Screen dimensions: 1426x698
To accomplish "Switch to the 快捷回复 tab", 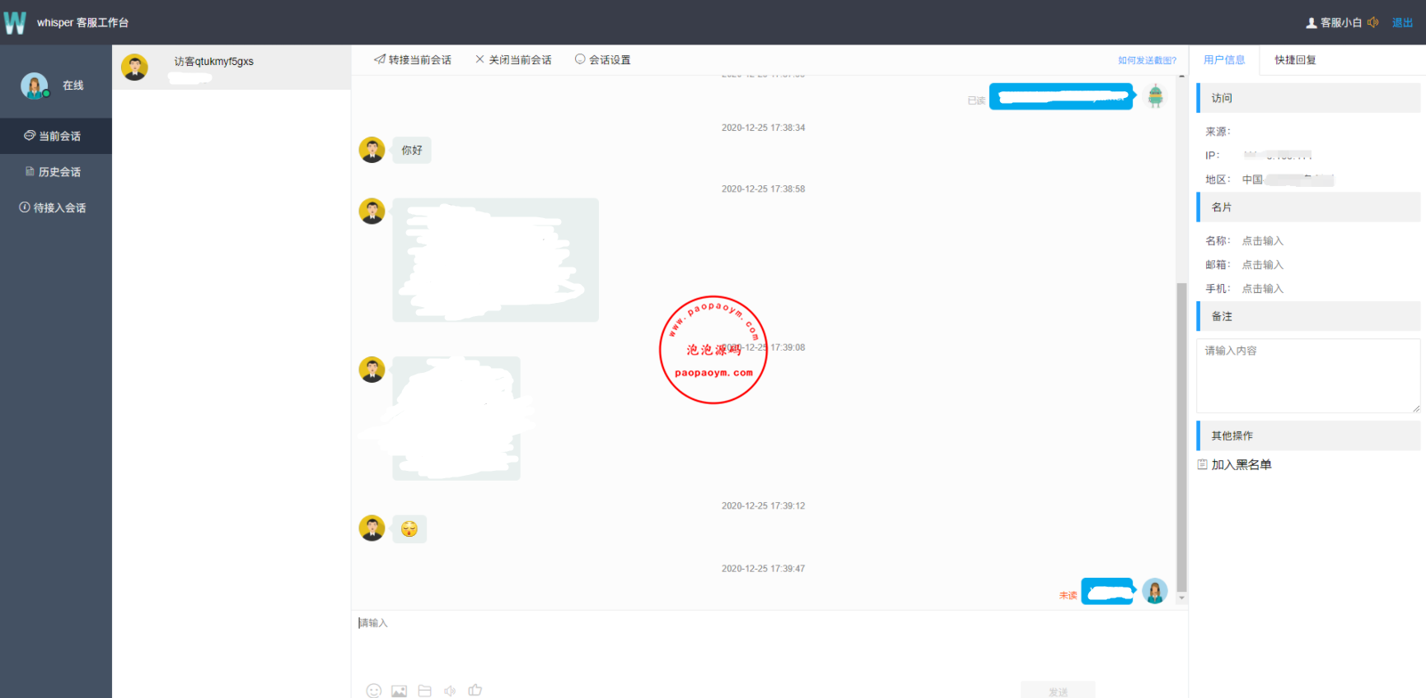I will pos(1295,60).
